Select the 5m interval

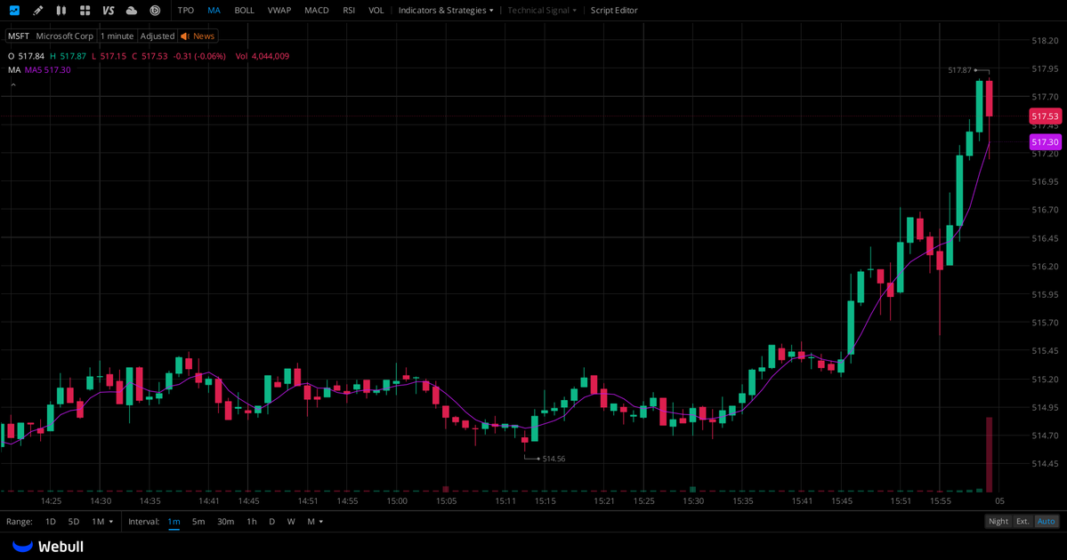(x=198, y=521)
